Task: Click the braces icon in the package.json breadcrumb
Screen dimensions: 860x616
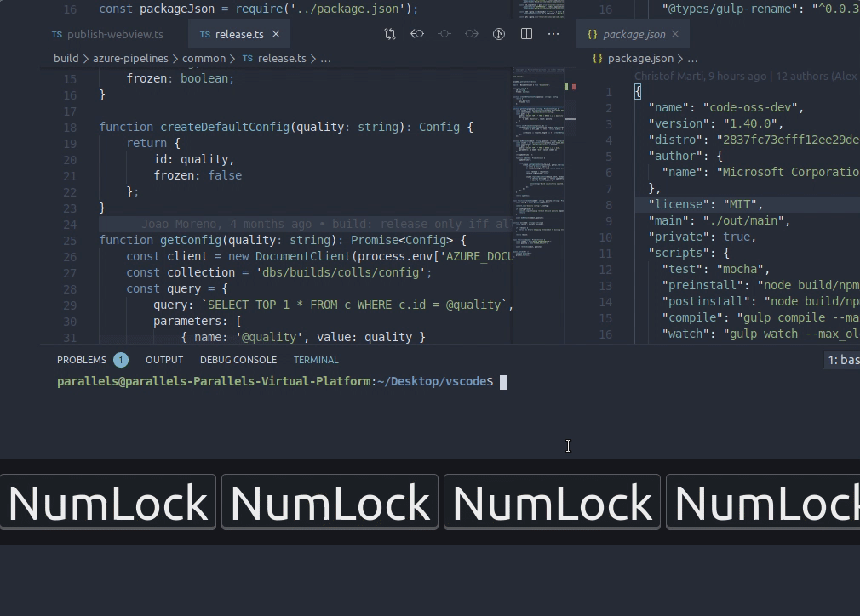Action: pos(597,58)
